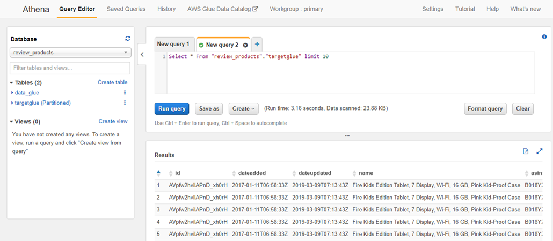
Task: Click dateupdated cell in row 3
Action: click(320, 210)
